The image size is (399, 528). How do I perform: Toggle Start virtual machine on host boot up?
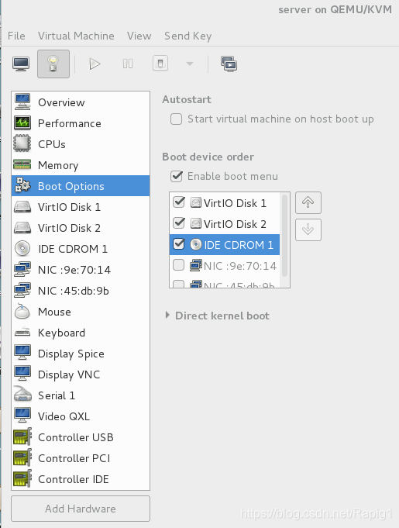pos(177,119)
